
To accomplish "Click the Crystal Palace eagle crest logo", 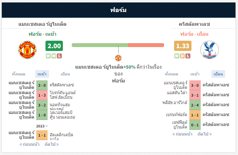I will click(210, 50).
